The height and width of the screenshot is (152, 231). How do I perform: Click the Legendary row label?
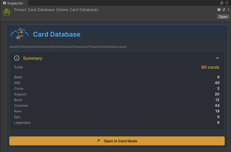tap(22, 123)
